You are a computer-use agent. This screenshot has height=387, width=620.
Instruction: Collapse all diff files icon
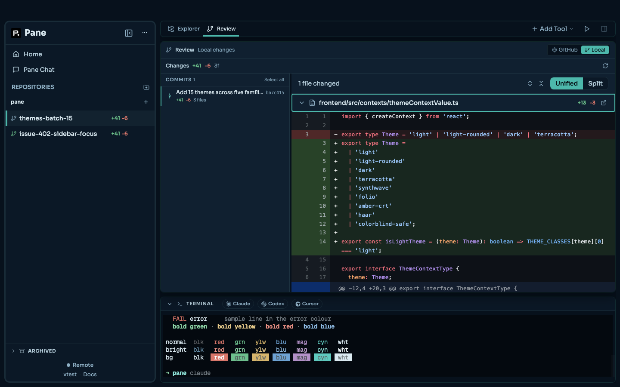coord(541,83)
